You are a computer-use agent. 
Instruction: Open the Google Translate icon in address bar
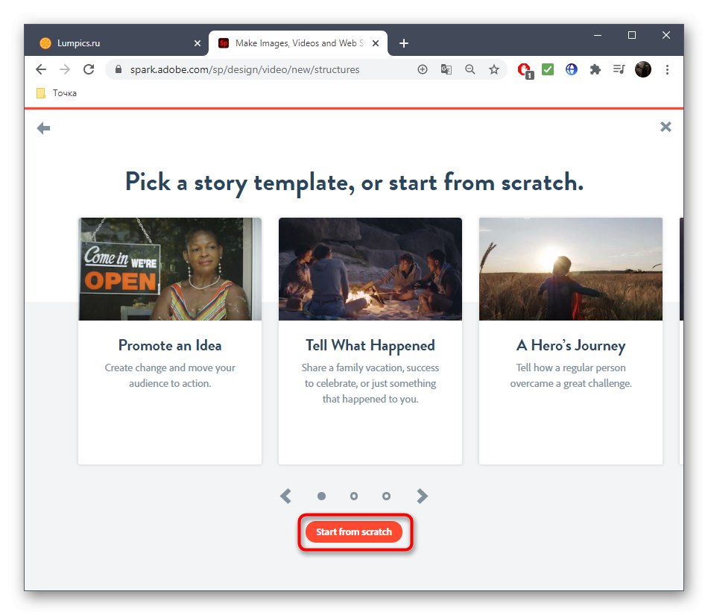pyautogui.click(x=446, y=69)
